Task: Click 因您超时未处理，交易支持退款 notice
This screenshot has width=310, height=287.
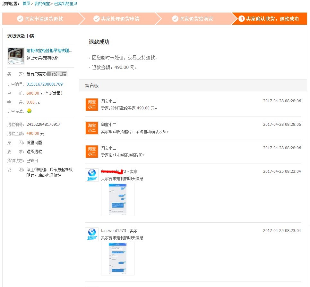Action: (x=125, y=58)
